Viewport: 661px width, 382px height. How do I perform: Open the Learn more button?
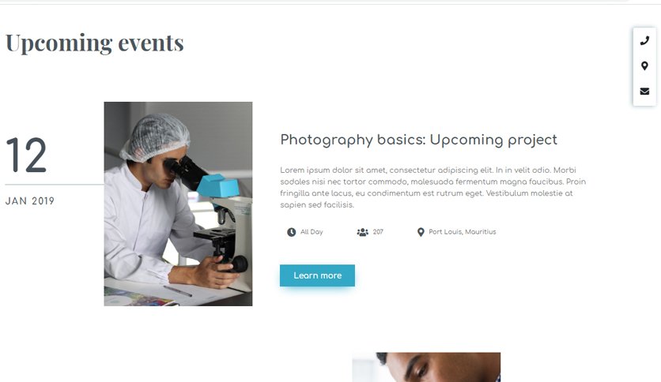[317, 275]
